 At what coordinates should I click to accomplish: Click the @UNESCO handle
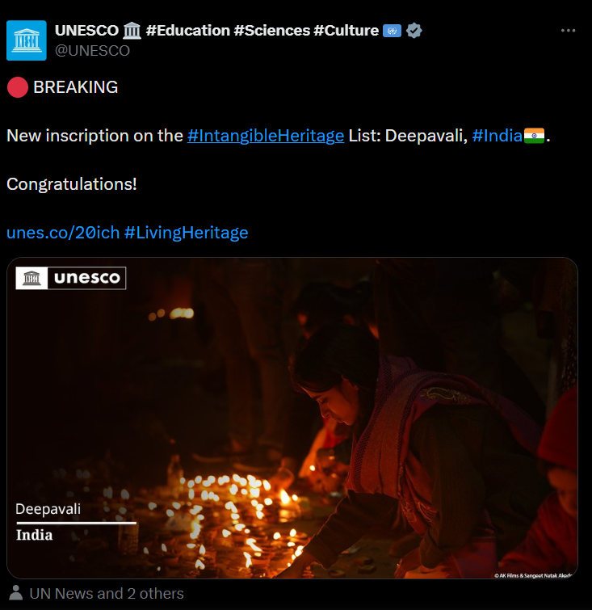click(92, 50)
